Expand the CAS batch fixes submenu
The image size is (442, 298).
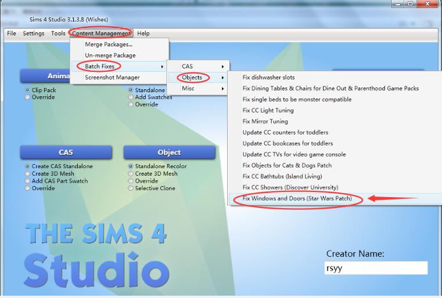tap(199, 67)
